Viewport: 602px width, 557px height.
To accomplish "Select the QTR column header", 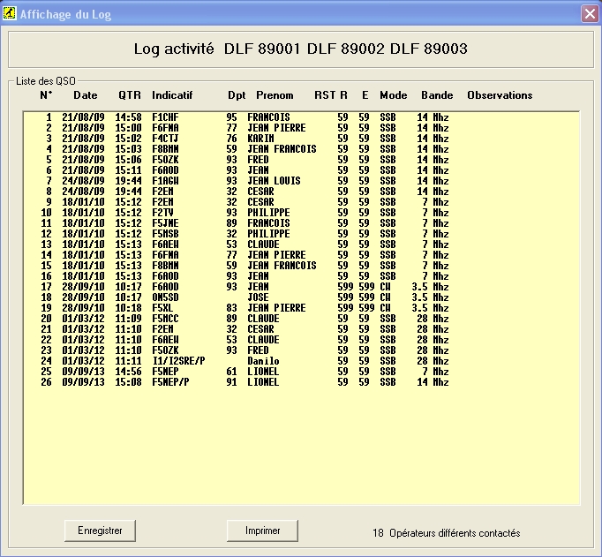I will 130,94.
